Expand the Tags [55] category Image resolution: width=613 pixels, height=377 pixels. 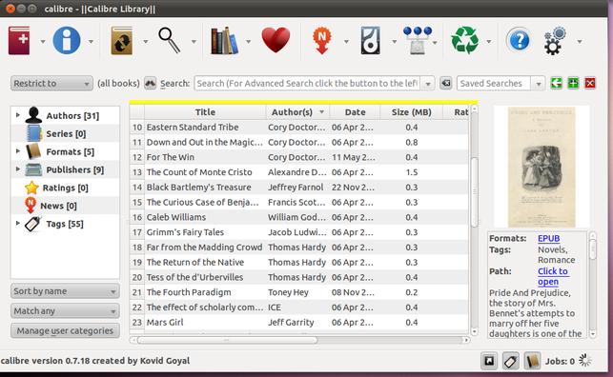pyautogui.click(x=17, y=223)
